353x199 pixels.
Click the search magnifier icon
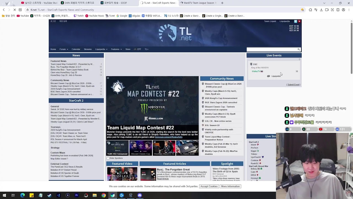[x=298, y=49]
